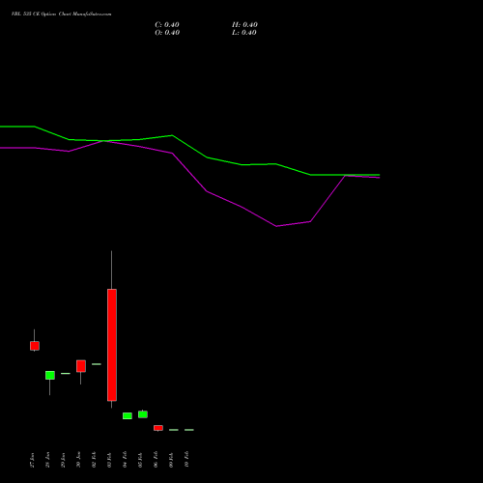483x483 pixels.
Task: Click the 28 Jan date axis label
Action: 47,460
